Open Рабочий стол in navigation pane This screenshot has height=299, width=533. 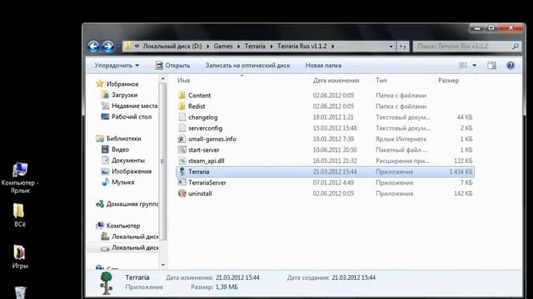coord(132,116)
